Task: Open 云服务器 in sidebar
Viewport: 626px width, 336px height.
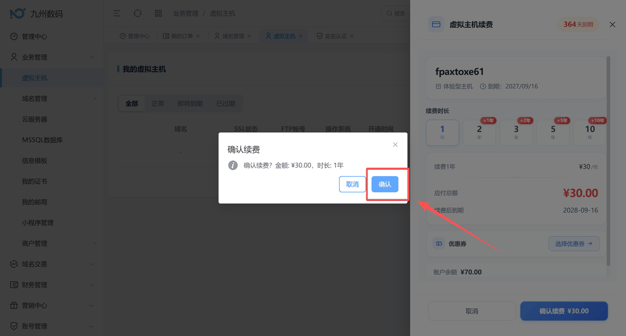Action: tap(52, 119)
